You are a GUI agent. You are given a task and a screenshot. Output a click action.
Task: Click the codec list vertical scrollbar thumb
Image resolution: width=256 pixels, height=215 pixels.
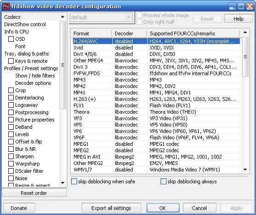pos(245,56)
